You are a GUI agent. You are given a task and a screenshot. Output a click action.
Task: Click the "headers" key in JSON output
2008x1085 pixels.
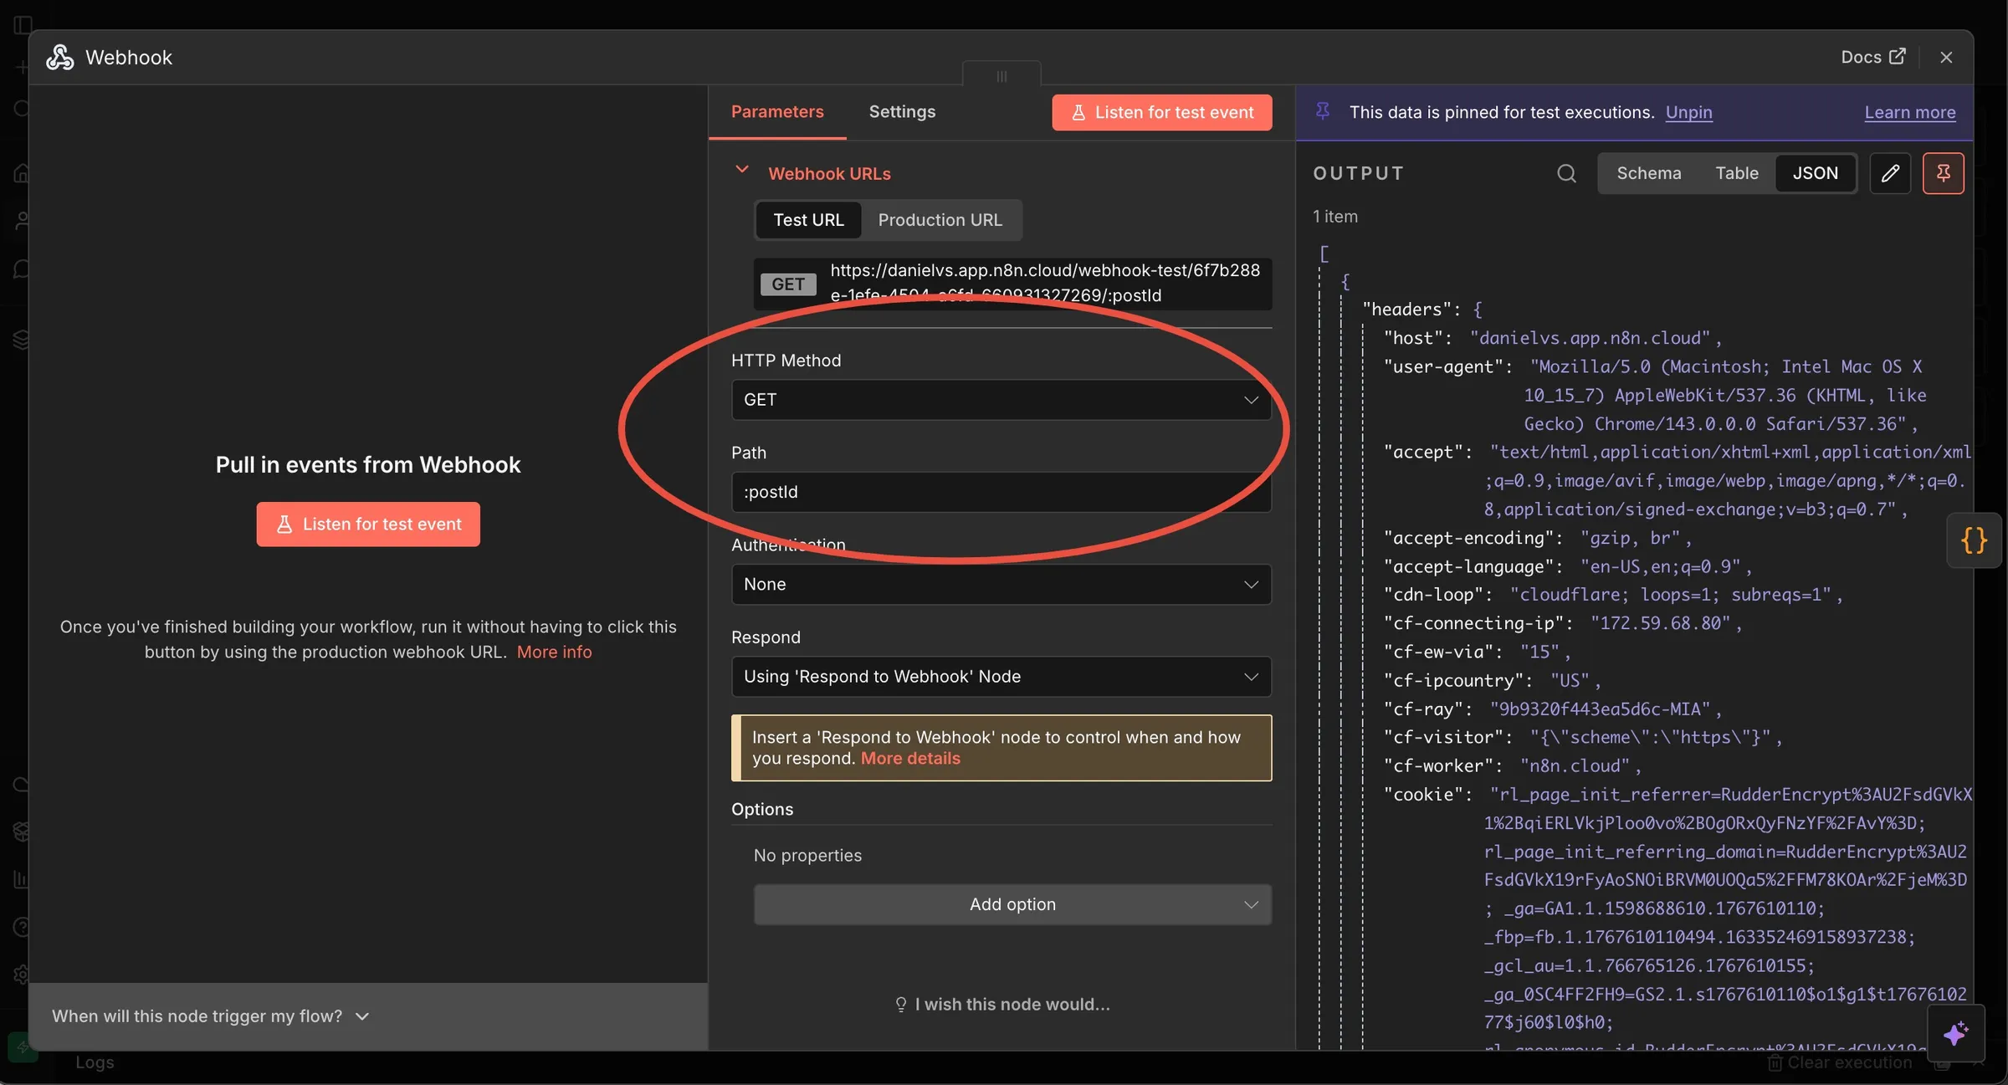1407,310
